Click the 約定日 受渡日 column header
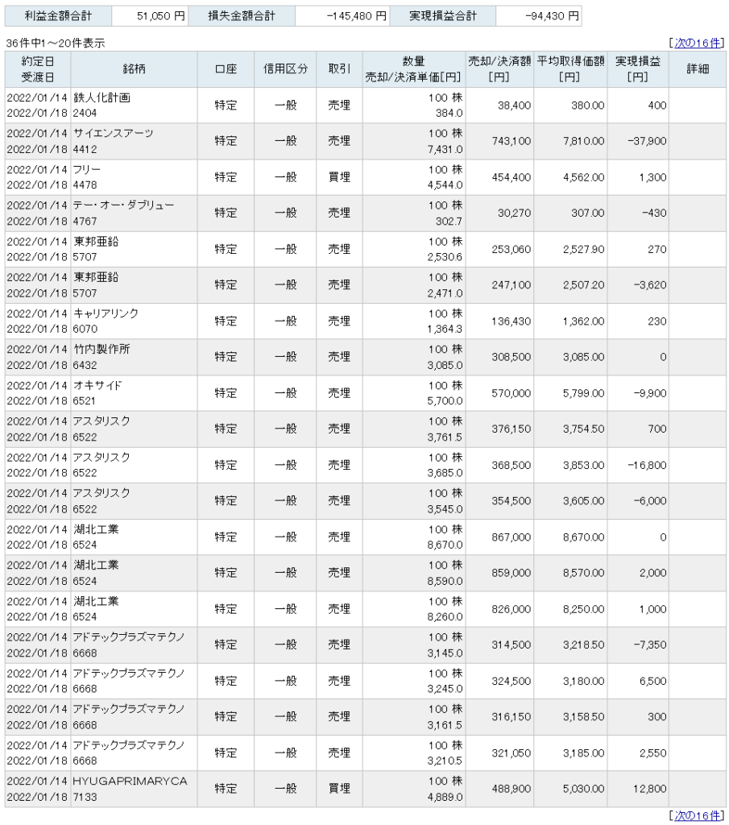This screenshot has height=825, width=729. [x=38, y=69]
